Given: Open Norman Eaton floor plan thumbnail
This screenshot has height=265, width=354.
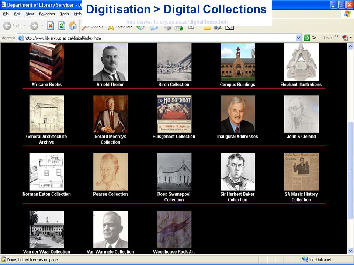Looking at the screenshot, I should pos(47,172).
